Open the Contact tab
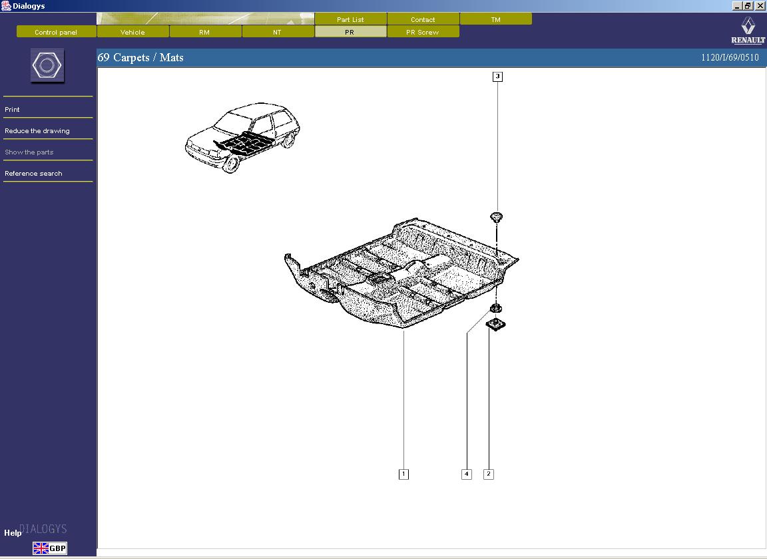The height and width of the screenshot is (559, 767). 423,19
